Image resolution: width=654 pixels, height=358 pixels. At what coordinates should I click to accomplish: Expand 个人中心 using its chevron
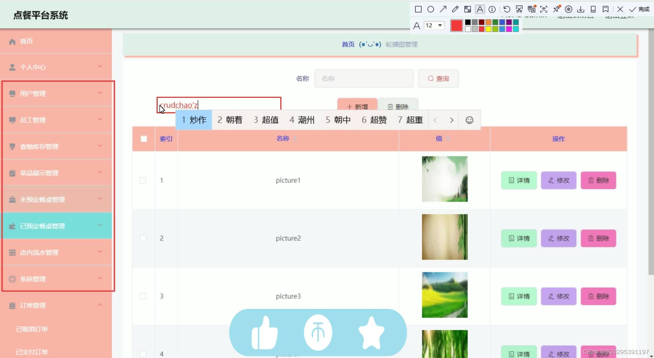(x=100, y=66)
